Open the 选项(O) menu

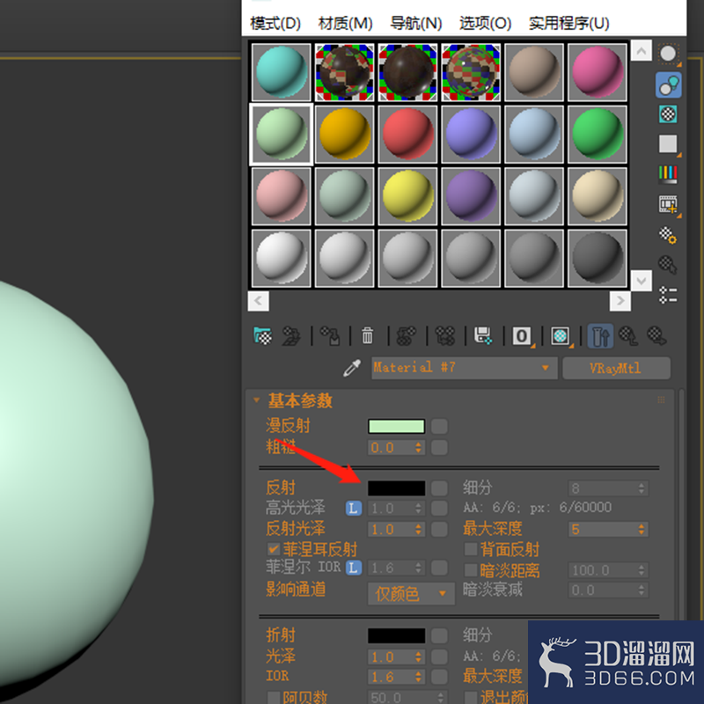click(486, 23)
